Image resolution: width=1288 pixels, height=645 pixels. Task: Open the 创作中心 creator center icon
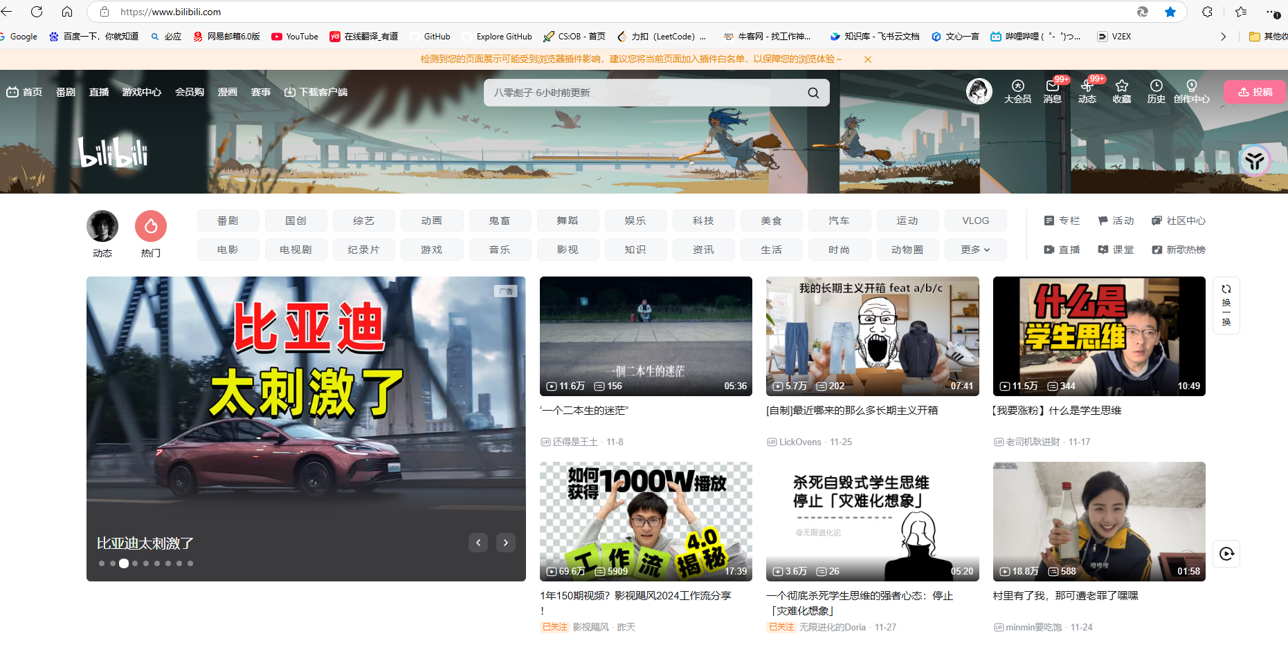pos(1192,91)
